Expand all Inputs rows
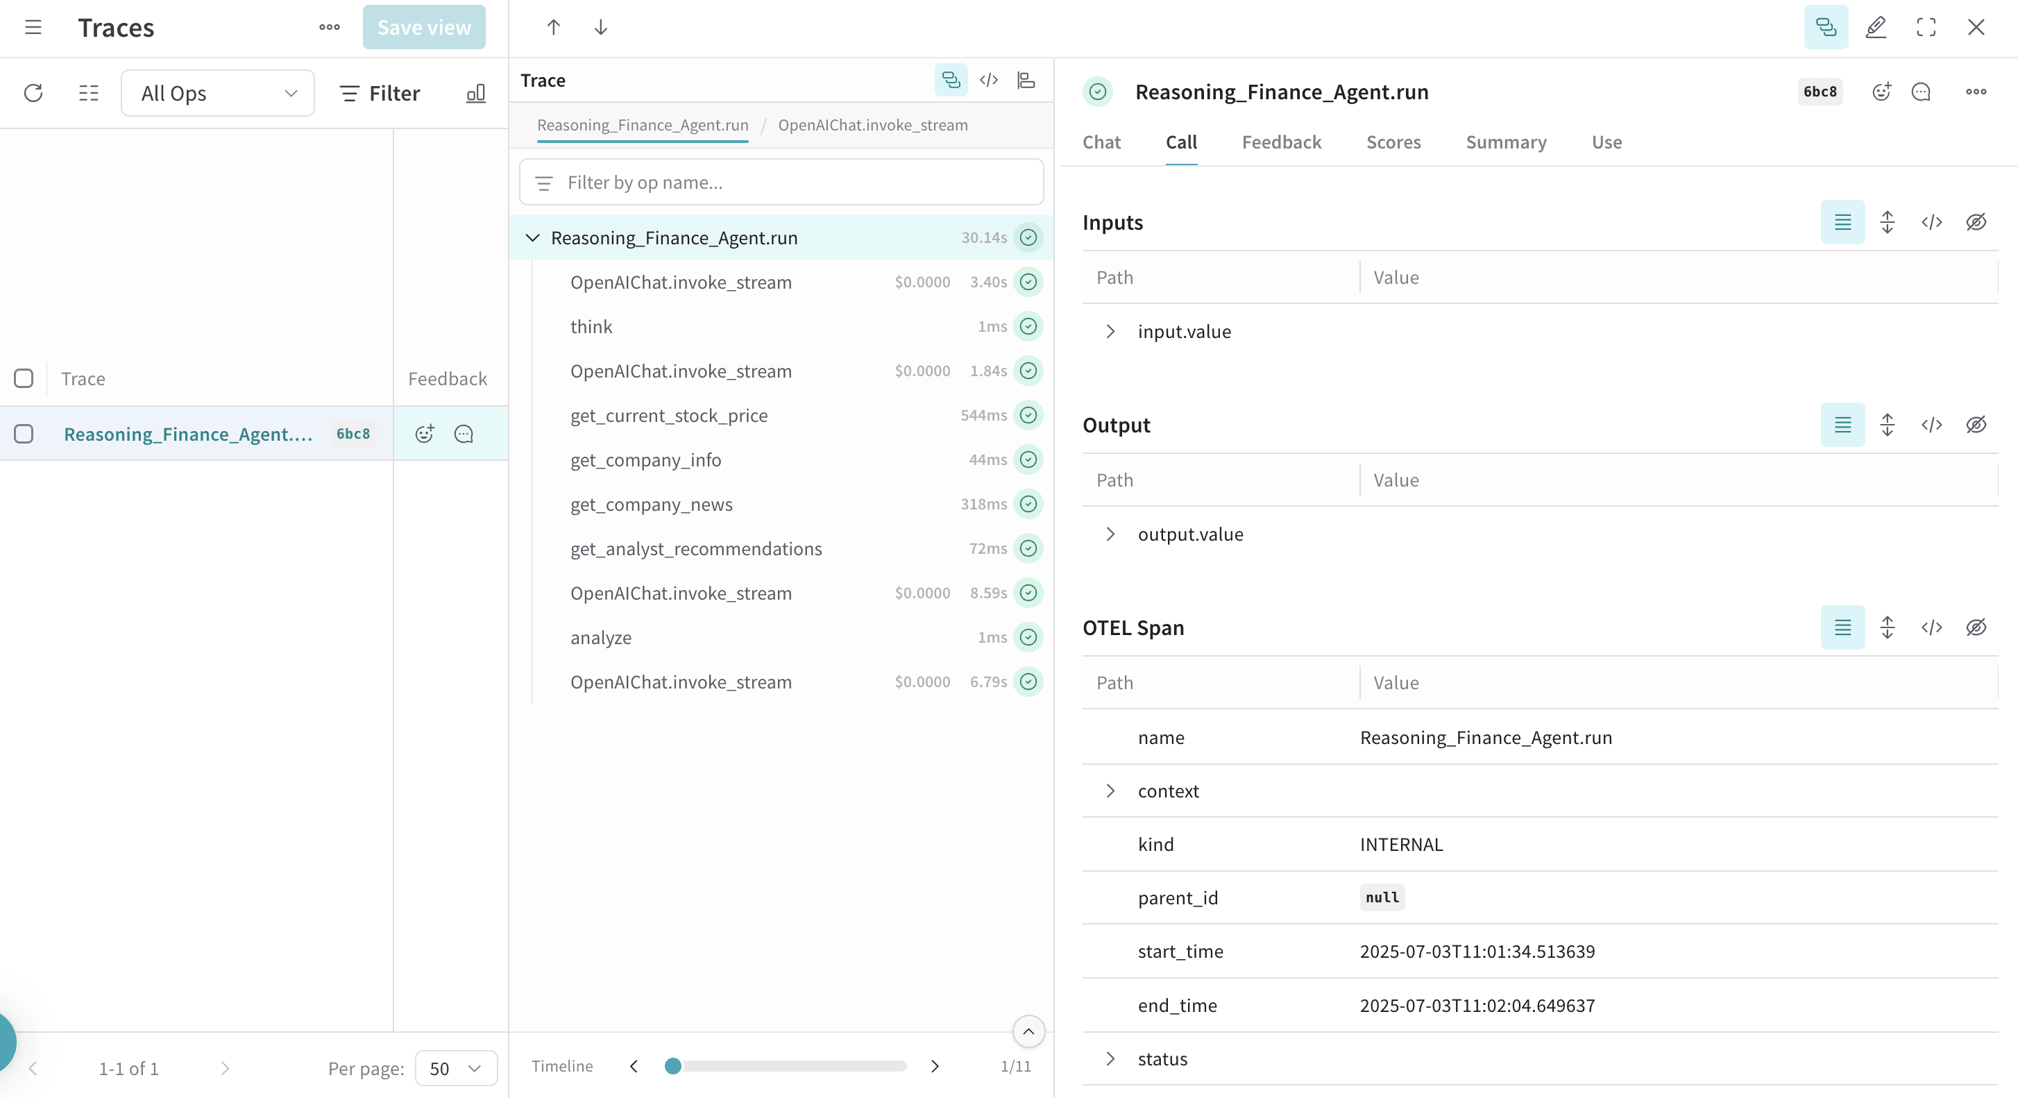 coord(1887,222)
